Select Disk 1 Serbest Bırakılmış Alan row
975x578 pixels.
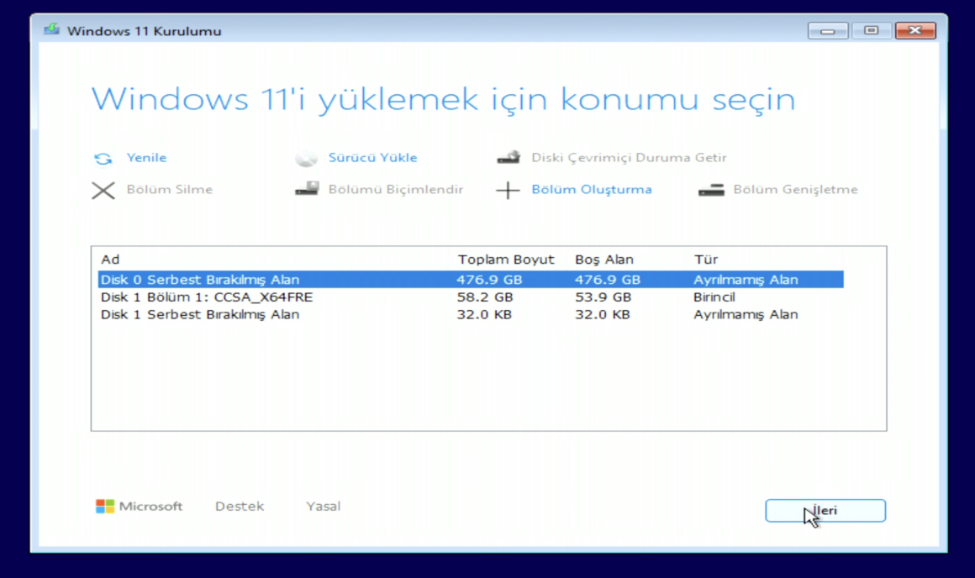[471, 314]
